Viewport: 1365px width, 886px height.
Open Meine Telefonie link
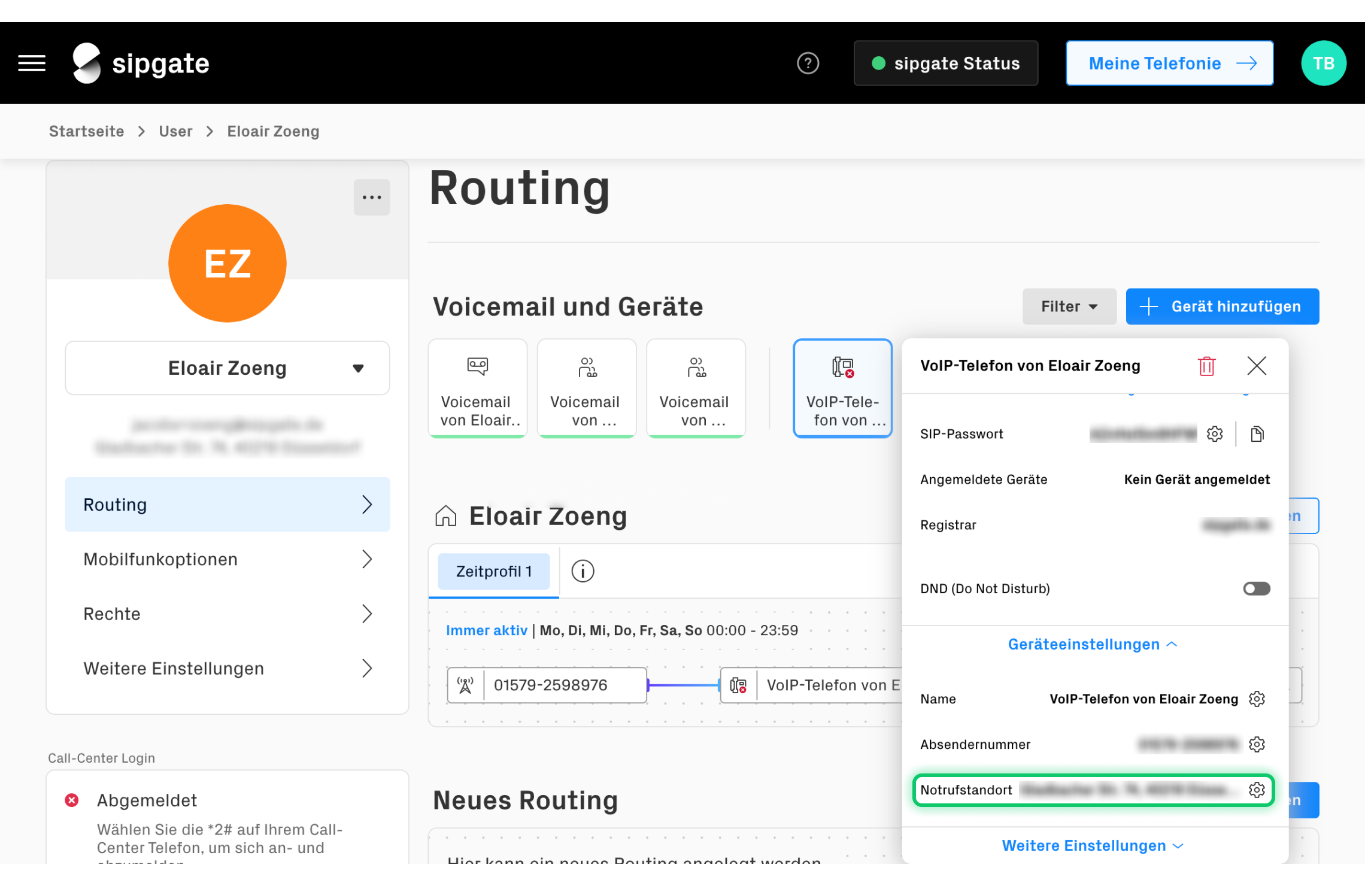tap(1169, 63)
